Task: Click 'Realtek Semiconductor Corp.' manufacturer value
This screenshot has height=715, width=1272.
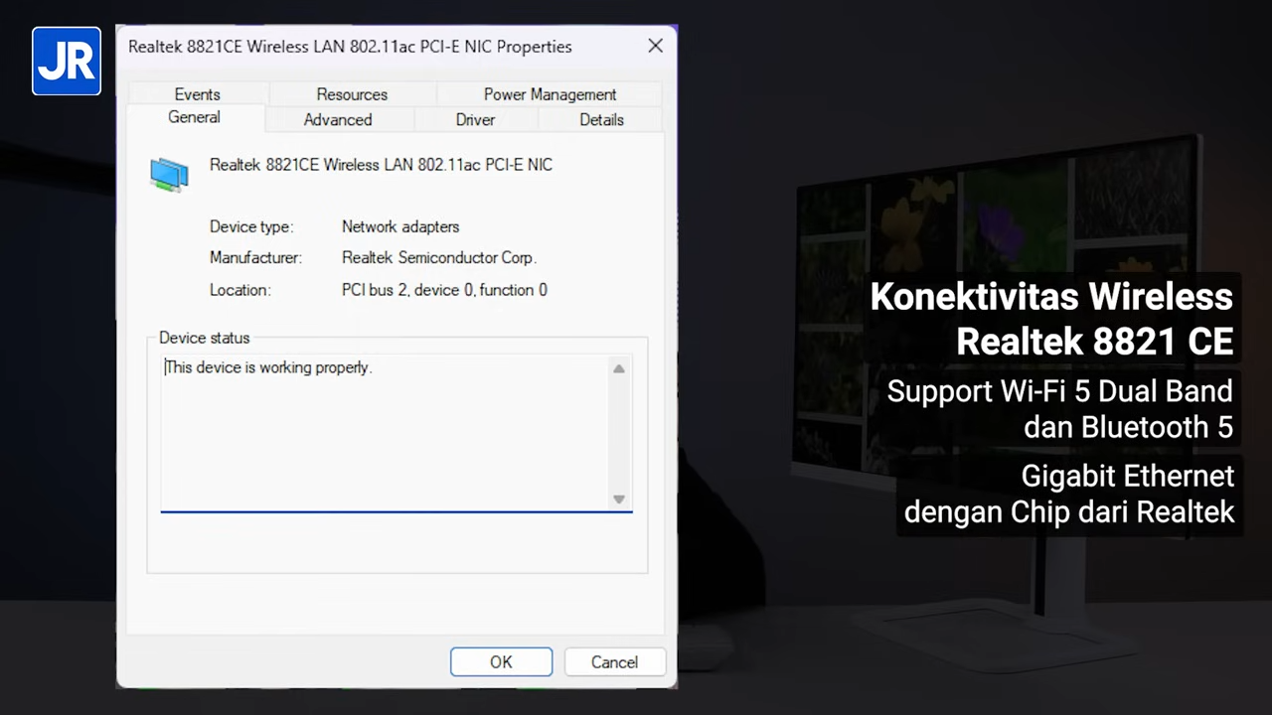Action: pos(439,257)
